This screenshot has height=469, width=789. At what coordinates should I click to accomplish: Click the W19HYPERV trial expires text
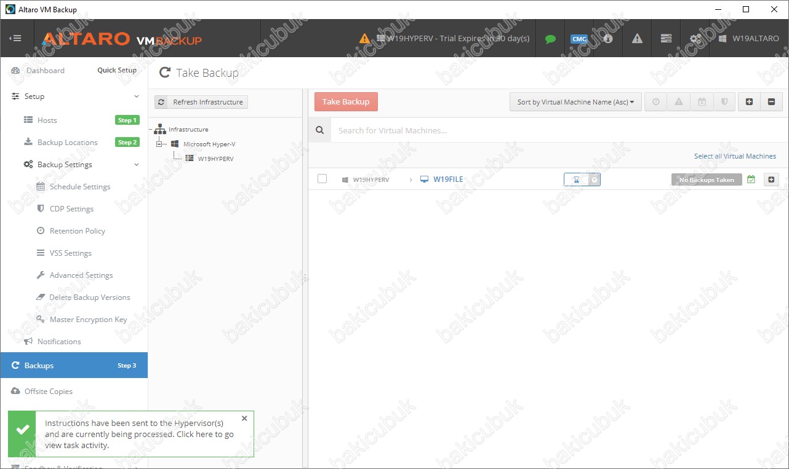(459, 38)
